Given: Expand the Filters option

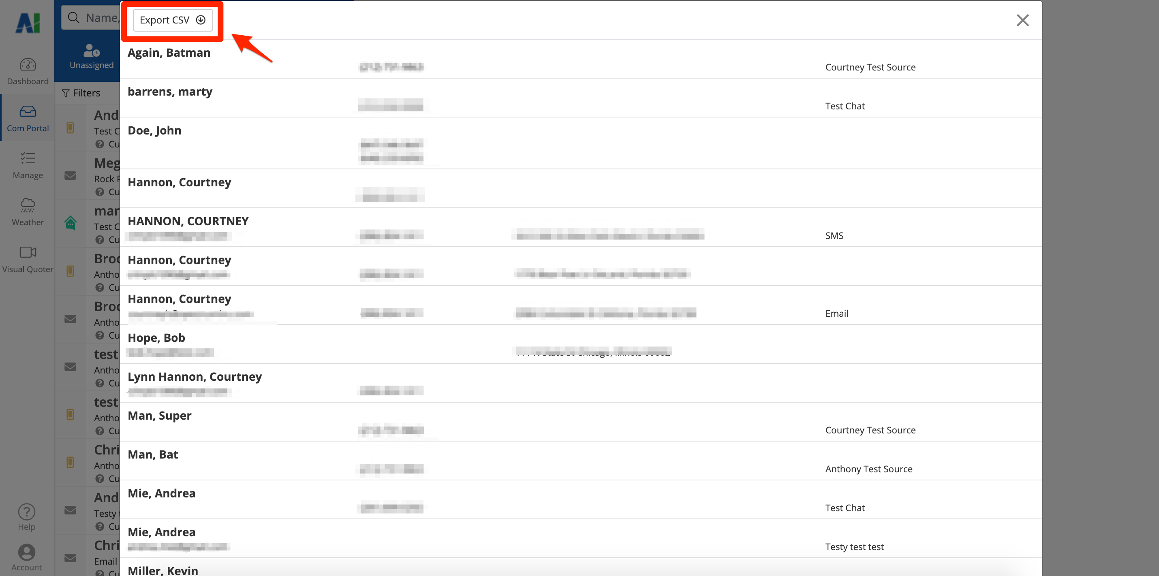Looking at the screenshot, I should (81, 93).
